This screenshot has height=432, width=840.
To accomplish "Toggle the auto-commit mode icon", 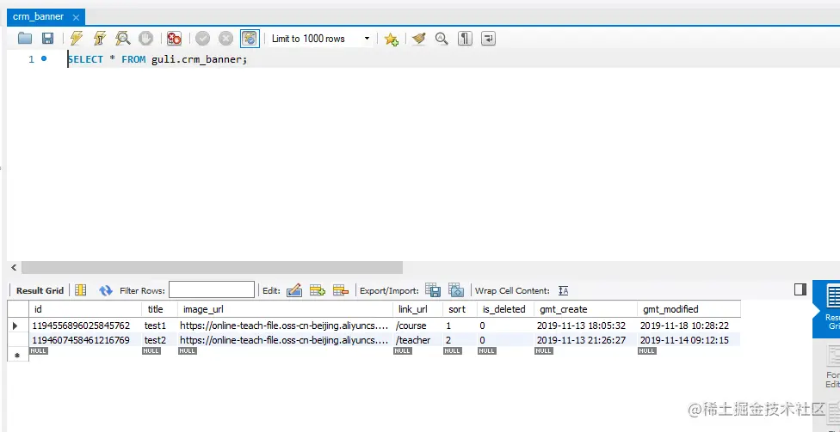I will click(x=250, y=38).
